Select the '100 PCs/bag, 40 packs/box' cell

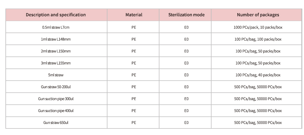[x=258, y=75]
